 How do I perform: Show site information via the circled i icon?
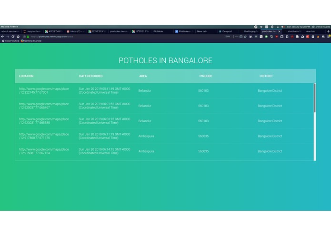click(24, 37)
